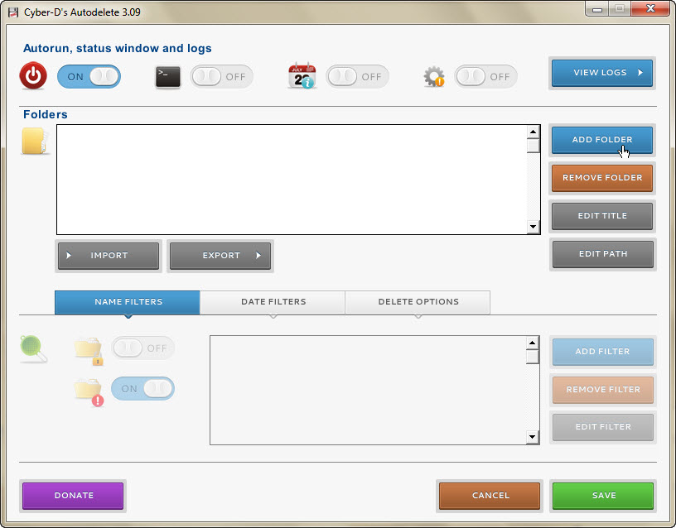Image resolution: width=676 pixels, height=528 pixels.
Task: Click the red power autorun icon
Action: point(33,76)
